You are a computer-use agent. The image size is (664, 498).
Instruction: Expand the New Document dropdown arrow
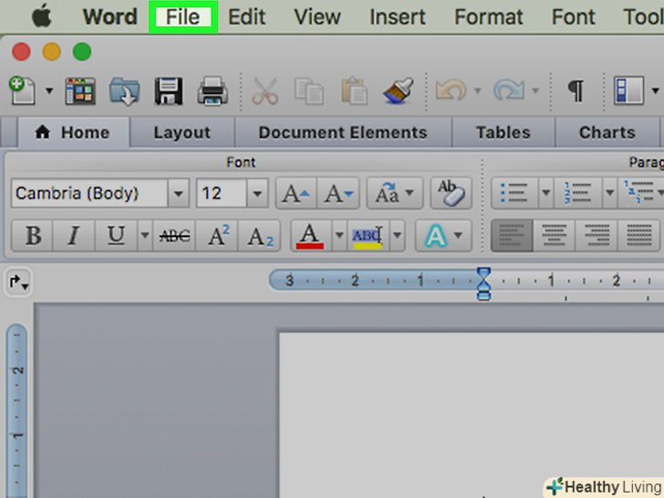[49, 90]
